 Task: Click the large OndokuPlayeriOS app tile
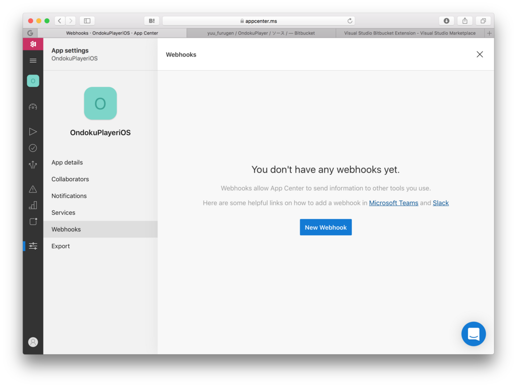100,103
